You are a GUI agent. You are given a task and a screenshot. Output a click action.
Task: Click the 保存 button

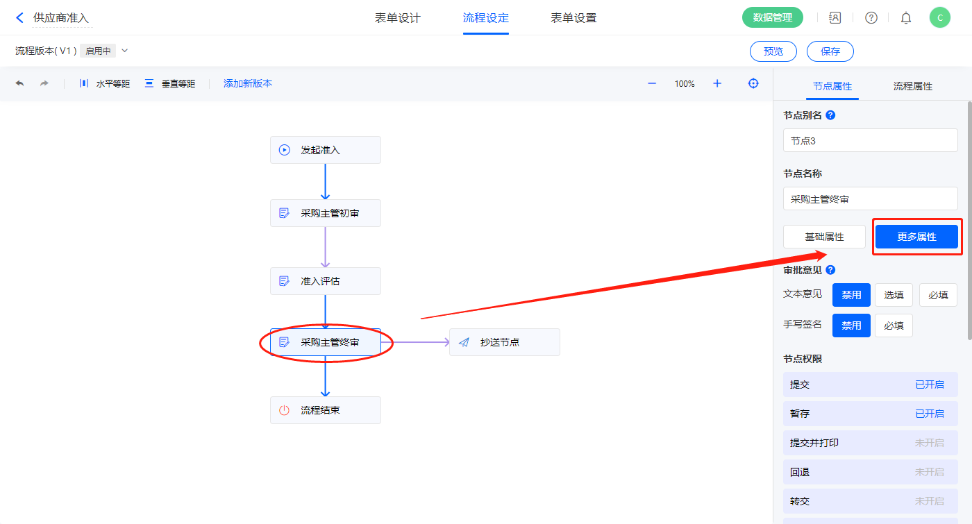coord(830,51)
